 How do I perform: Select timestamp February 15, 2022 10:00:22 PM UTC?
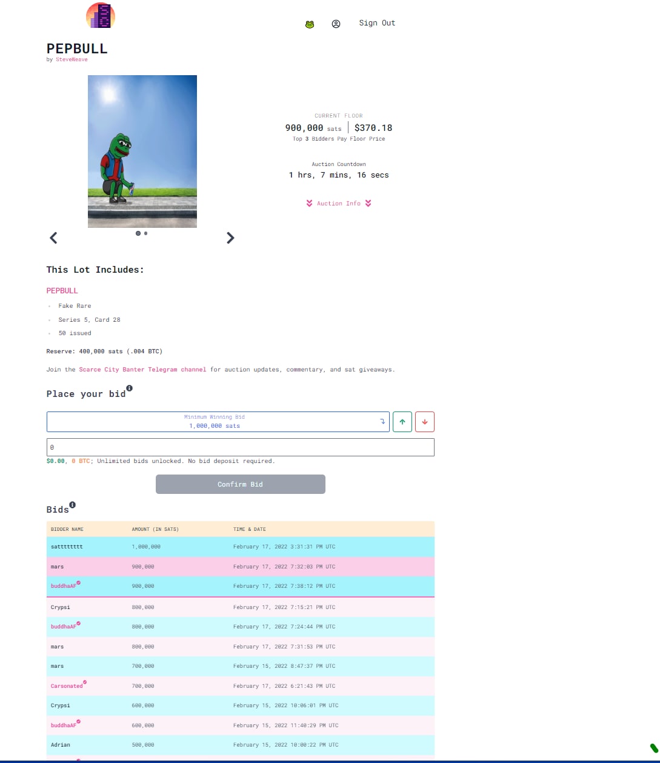[x=286, y=745]
